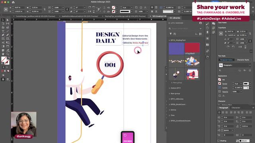Click the library collaborator icon button
The height and width of the screenshot is (143, 255).
[200, 23]
